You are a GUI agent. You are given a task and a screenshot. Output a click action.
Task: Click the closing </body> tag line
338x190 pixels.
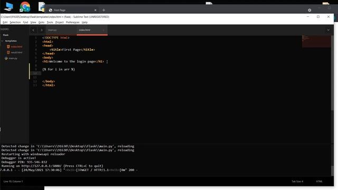tap(49, 81)
